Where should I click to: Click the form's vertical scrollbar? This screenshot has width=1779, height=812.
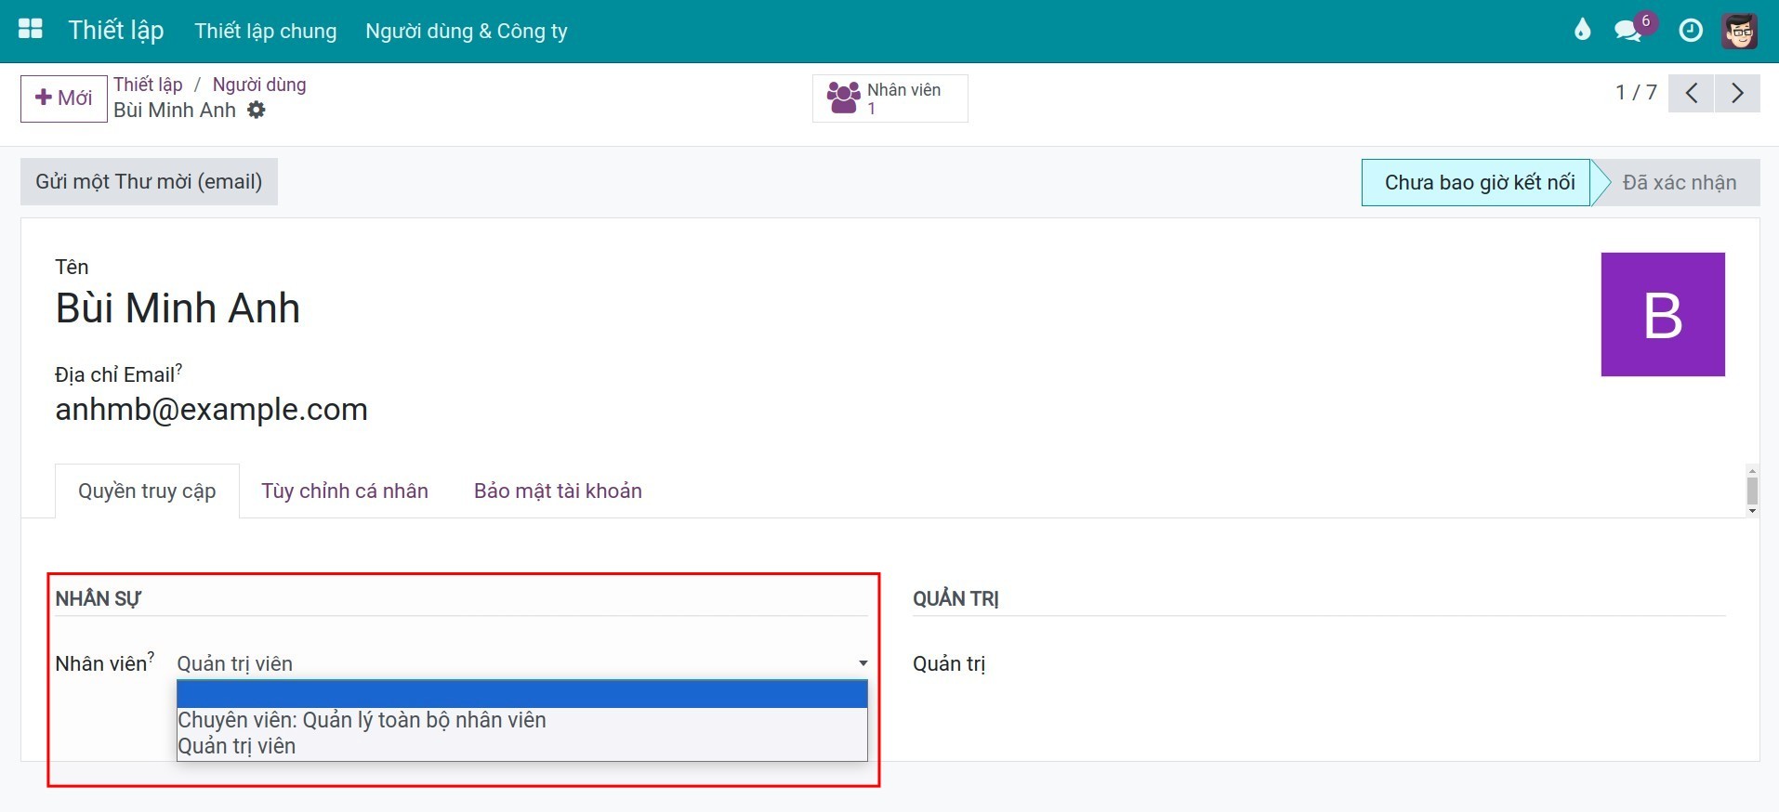click(x=1752, y=490)
